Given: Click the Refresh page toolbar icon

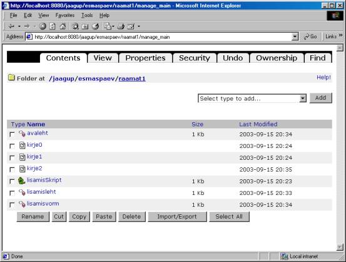Looking at the screenshot, I should pos(53,26).
